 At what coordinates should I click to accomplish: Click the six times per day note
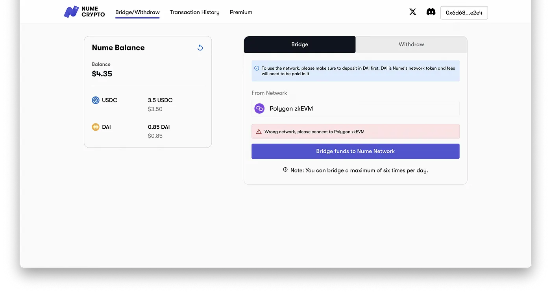(359, 170)
